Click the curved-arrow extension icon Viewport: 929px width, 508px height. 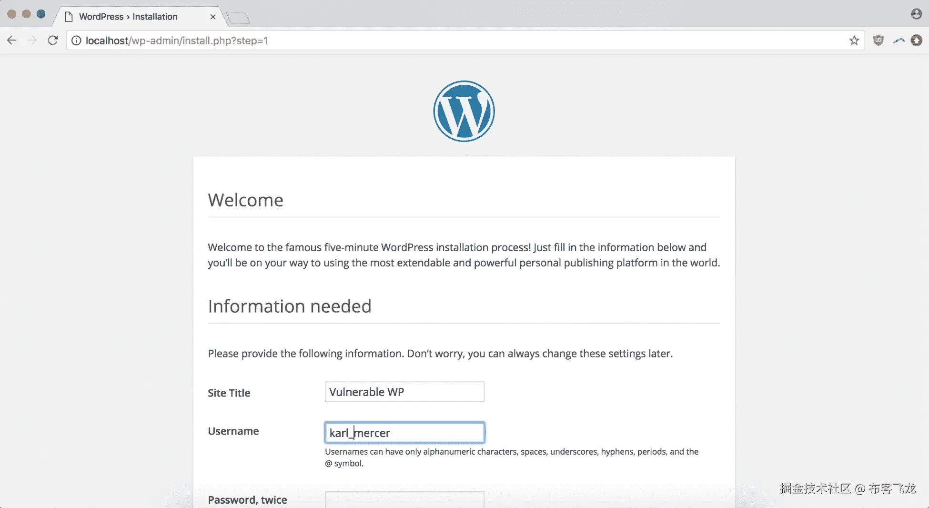(899, 41)
